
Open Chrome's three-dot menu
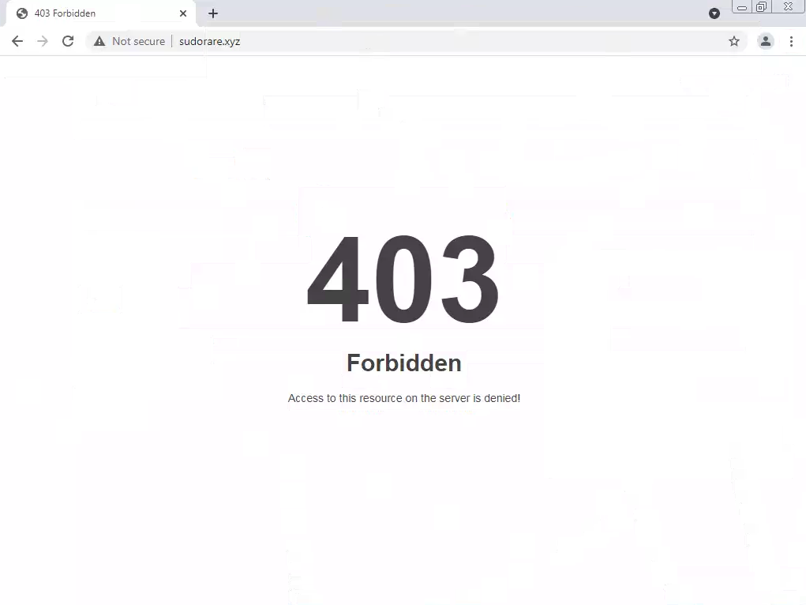[791, 41]
